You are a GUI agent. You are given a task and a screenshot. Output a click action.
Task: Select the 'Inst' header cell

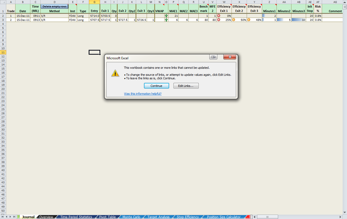(x=73, y=9)
